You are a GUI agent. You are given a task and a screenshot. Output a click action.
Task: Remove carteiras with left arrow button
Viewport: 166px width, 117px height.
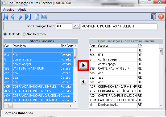[x=84, y=82]
